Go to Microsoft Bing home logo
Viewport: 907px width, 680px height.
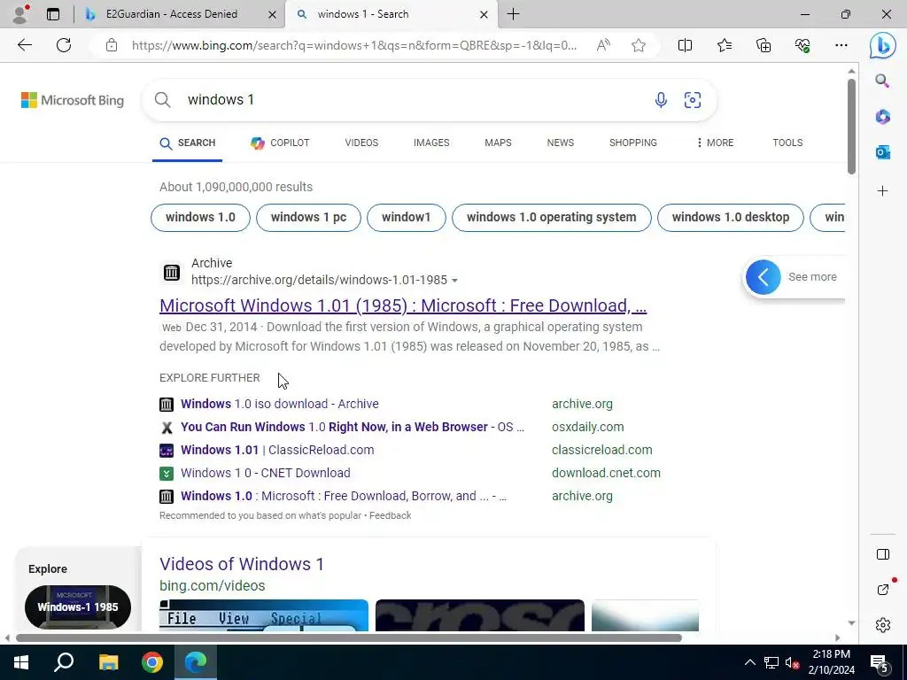pos(73,100)
